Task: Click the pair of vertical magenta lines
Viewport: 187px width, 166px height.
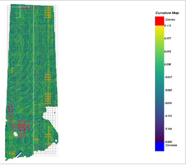Action: (x=11, y=113)
